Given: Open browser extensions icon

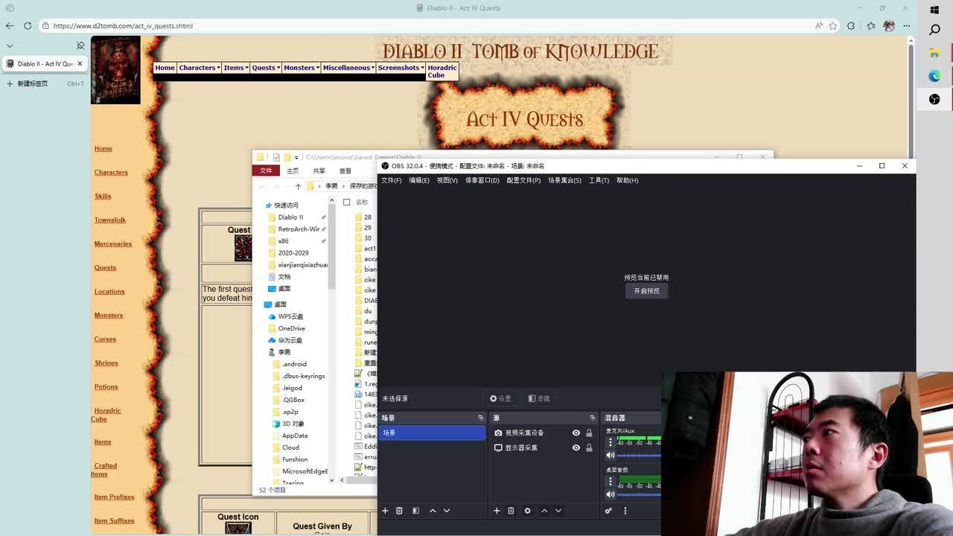Looking at the screenshot, I should (851, 25).
